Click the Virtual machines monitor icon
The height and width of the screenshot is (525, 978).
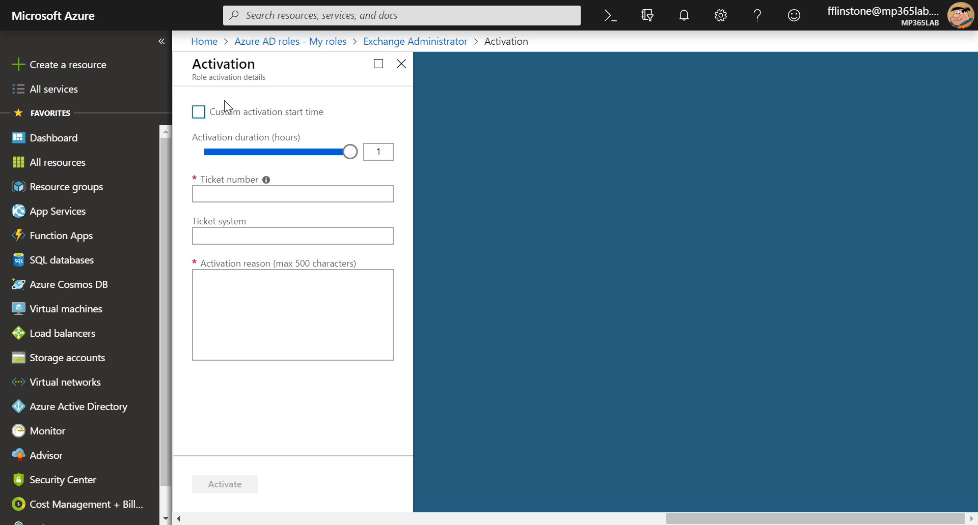click(x=18, y=309)
